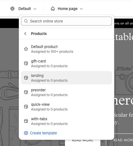
Task: Expand the Home page template dropdown
Action: (67, 9)
